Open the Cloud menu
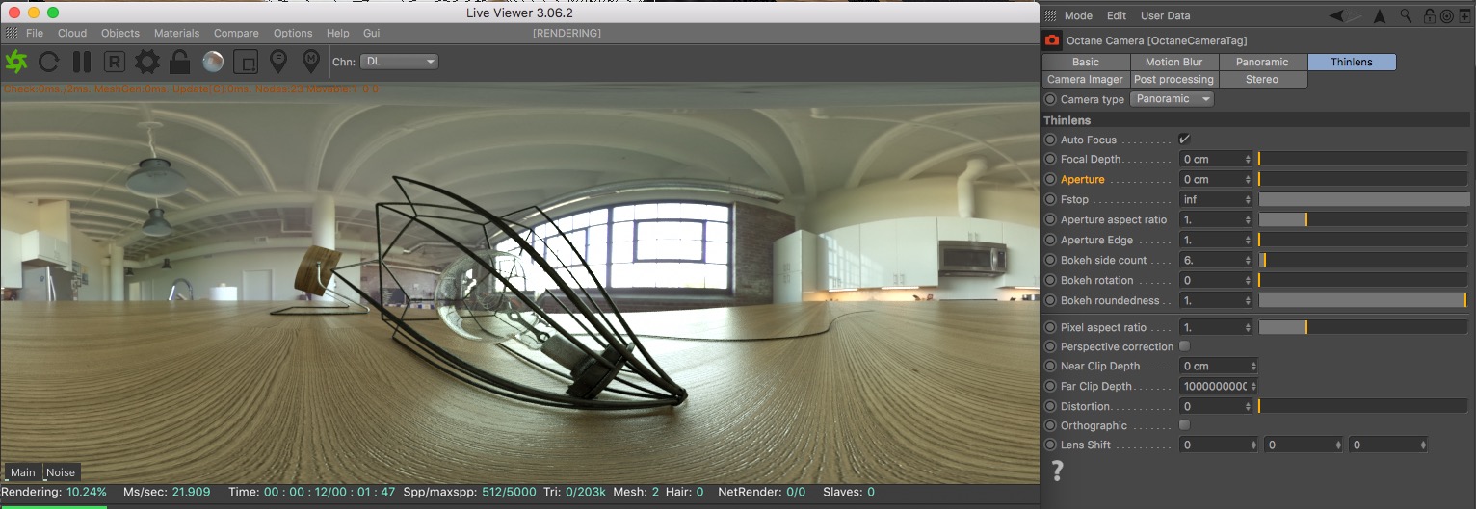1476x509 pixels. (72, 33)
